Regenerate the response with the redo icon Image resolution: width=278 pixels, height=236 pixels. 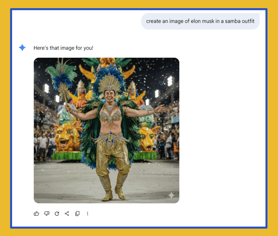point(57,213)
